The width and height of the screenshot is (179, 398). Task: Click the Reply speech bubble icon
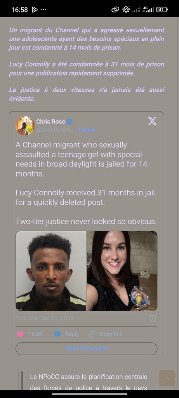tap(57, 334)
